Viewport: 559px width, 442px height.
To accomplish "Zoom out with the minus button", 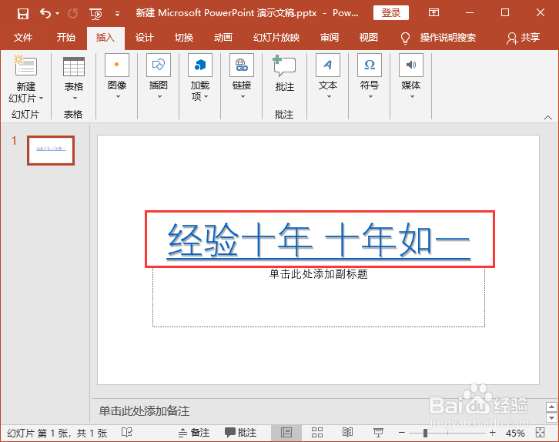I will 402,433.
